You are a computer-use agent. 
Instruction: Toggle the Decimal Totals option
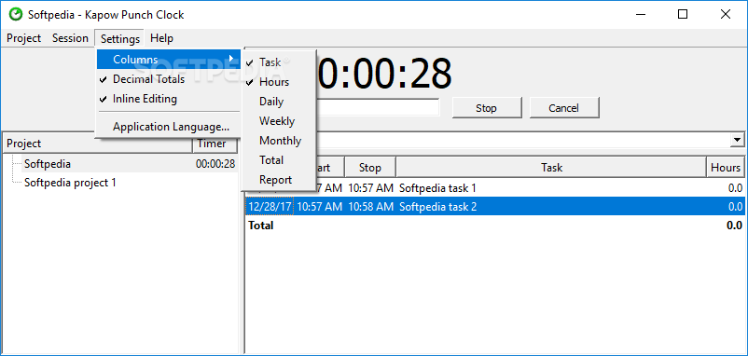[169, 79]
